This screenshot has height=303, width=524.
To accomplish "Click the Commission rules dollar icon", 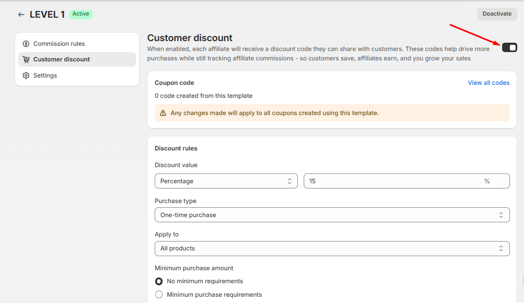I will (x=26, y=44).
